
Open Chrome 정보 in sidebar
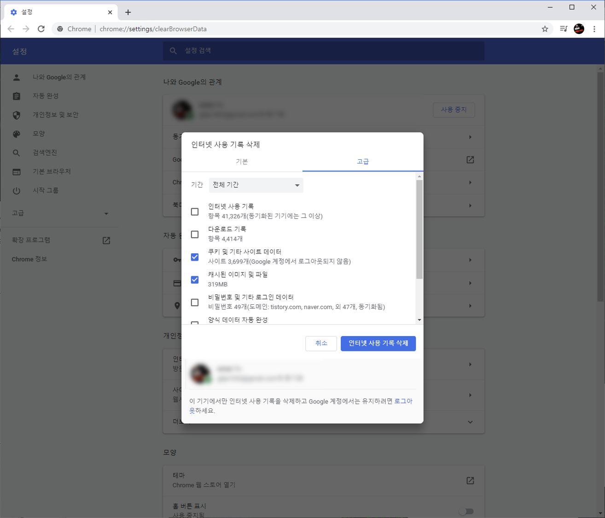click(29, 259)
